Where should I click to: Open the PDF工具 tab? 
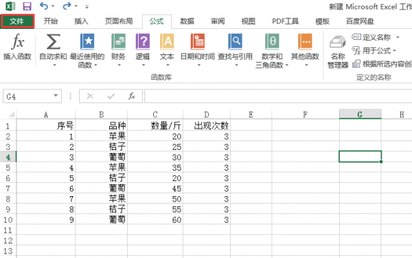pos(286,21)
